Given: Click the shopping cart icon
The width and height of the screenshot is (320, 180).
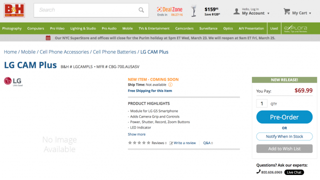Looking at the screenshot, I should click(x=286, y=11).
